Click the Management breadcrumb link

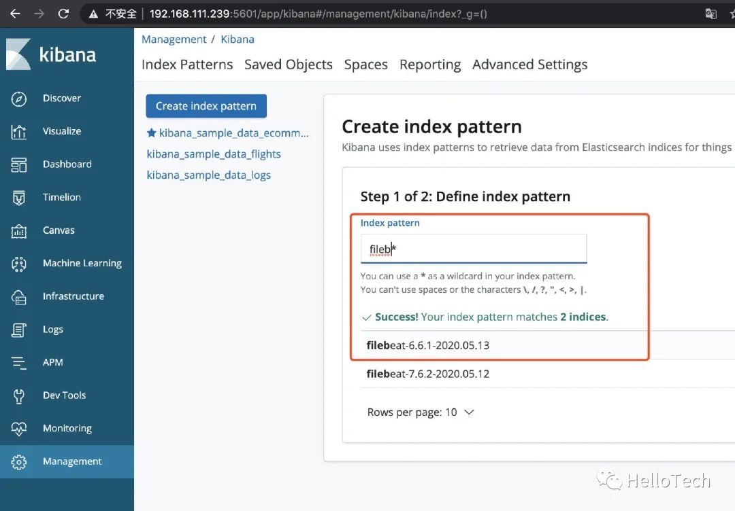pos(174,39)
